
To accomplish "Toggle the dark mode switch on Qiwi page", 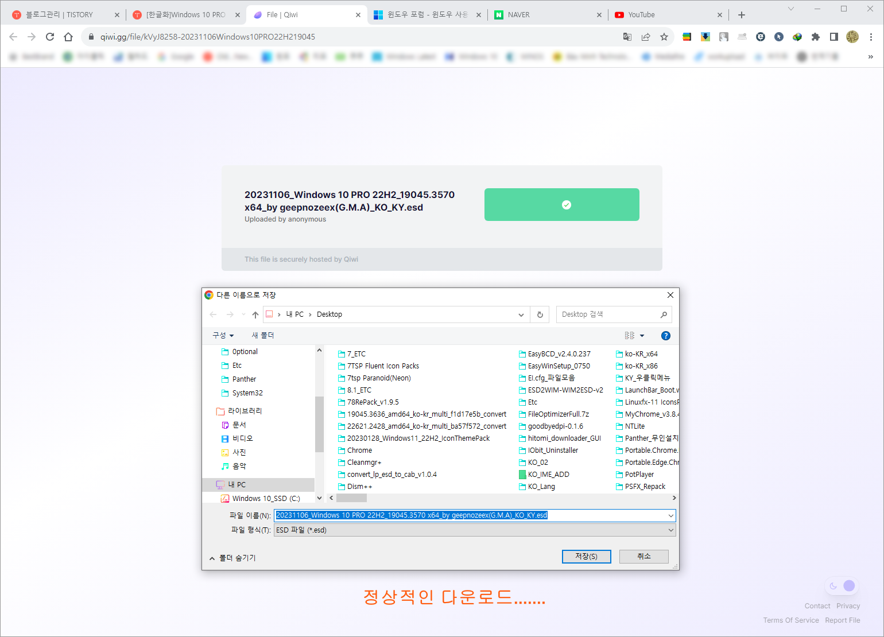I will click(842, 586).
